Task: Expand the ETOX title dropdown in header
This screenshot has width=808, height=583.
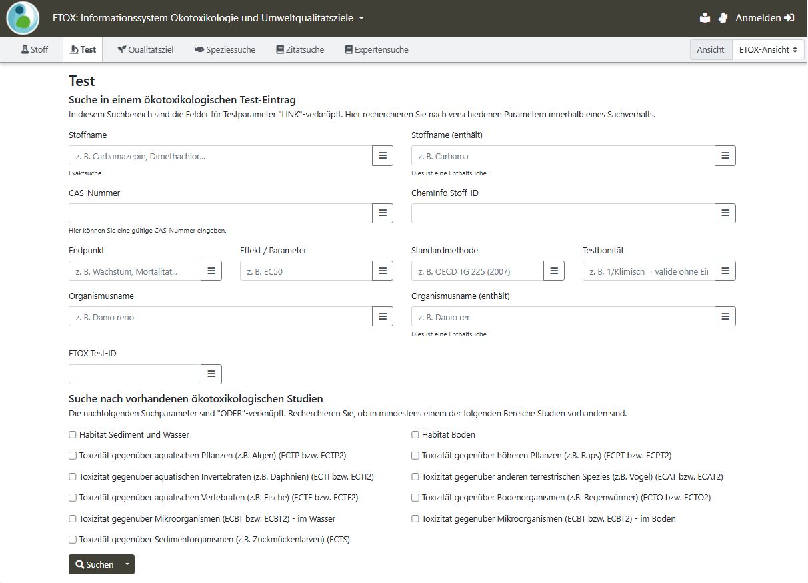Action: click(x=361, y=18)
